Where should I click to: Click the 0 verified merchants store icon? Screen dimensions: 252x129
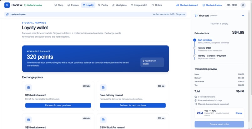pos(196,97)
